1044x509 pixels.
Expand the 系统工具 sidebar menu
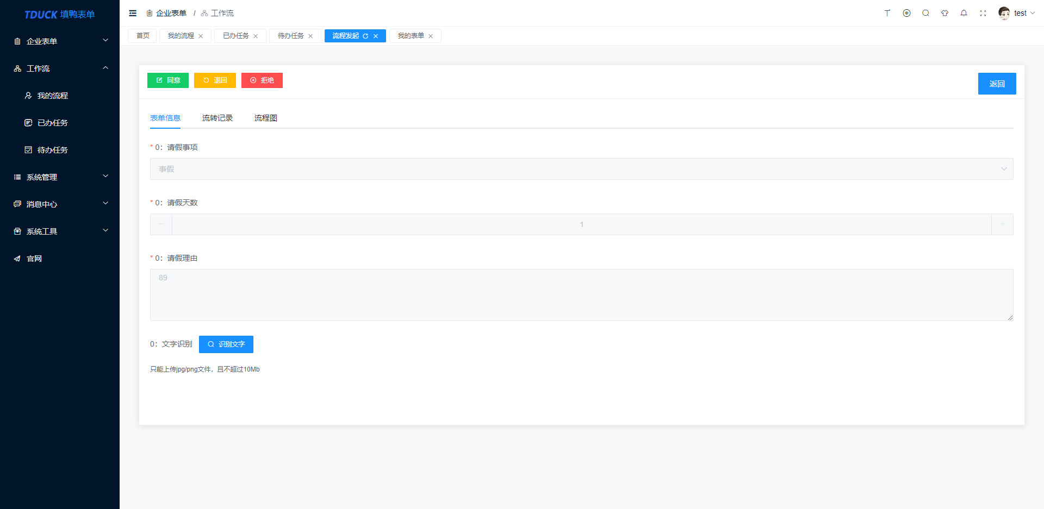pyautogui.click(x=60, y=231)
